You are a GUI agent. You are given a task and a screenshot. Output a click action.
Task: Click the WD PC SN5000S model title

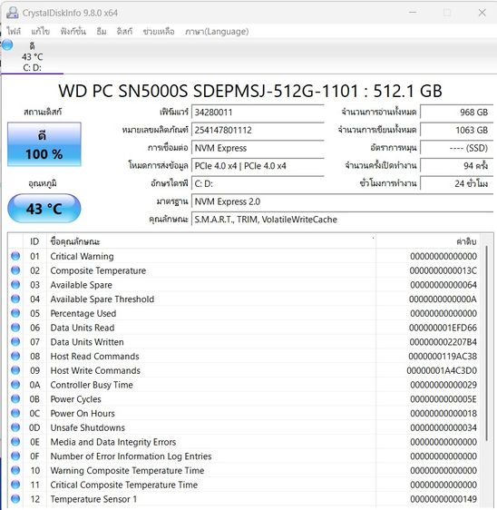[x=250, y=91]
